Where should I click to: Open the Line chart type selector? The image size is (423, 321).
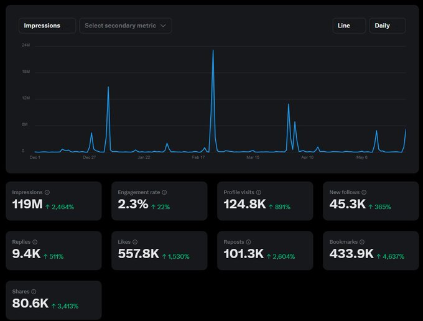[349, 26]
